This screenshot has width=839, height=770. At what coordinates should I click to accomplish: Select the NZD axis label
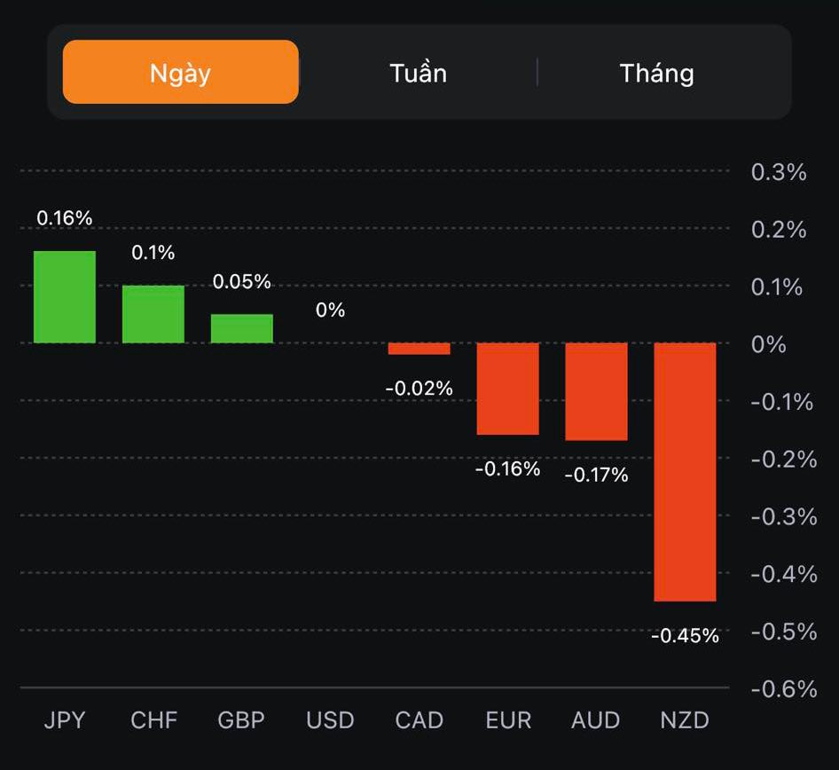pyautogui.click(x=685, y=719)
